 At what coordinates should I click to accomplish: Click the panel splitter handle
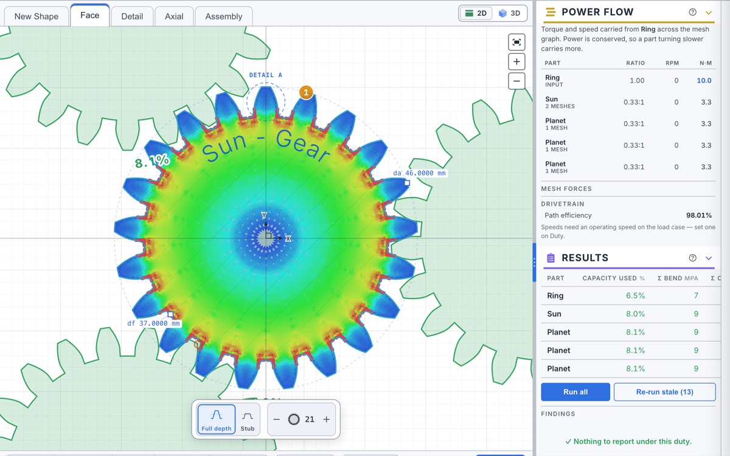pyautogui.click(x=534, y=262)
